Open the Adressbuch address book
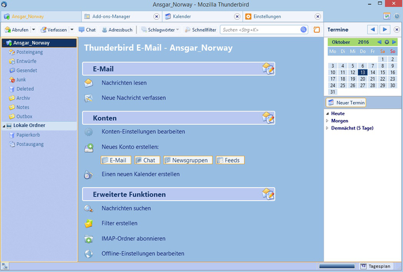Screen dimensions: 403x272 click(x=117, y=30)
